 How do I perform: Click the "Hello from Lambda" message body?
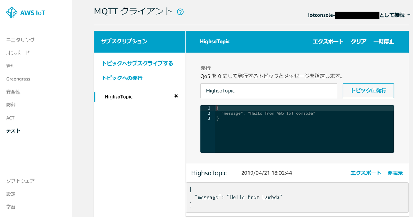click(x=297, y=197)
